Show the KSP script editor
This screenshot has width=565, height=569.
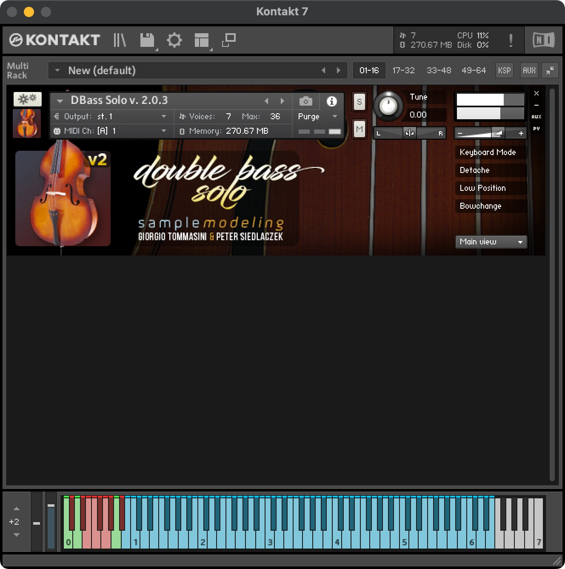pyautogui.click(x=504, y=70)
